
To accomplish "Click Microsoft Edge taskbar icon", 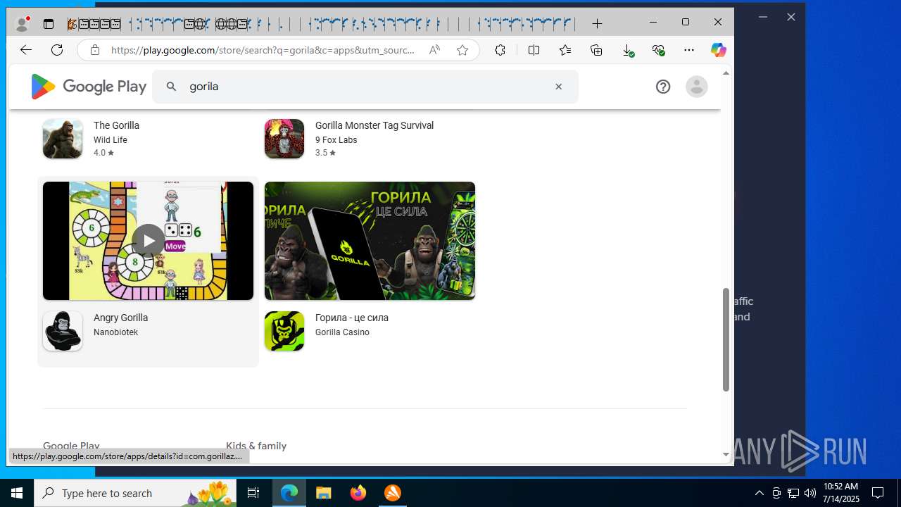I will pos(289,493).
